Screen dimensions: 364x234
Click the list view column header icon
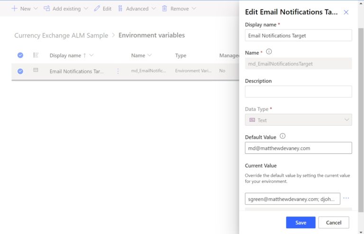[36, 55]
